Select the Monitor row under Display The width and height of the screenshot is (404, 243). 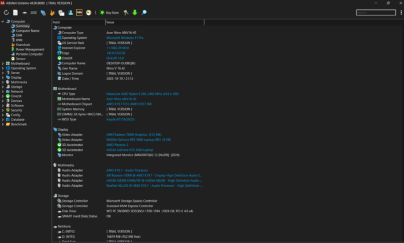tap(128, 155)
